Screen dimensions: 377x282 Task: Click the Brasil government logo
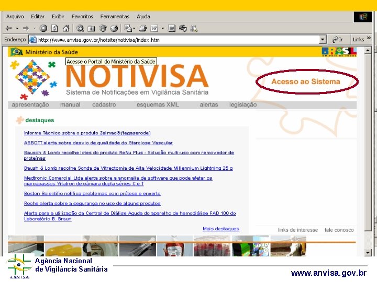(339, 52)
